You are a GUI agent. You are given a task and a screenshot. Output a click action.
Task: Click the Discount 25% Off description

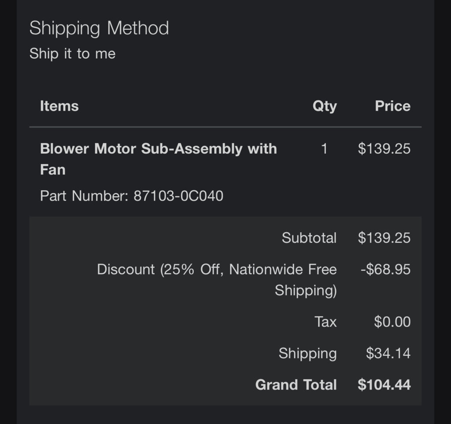click(x=217, y=280)
